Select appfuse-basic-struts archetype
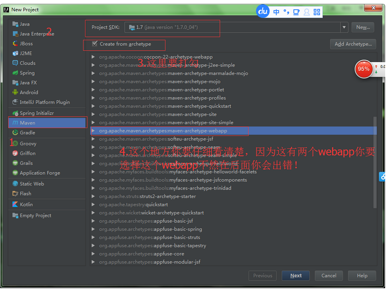 tap(233, 237)
